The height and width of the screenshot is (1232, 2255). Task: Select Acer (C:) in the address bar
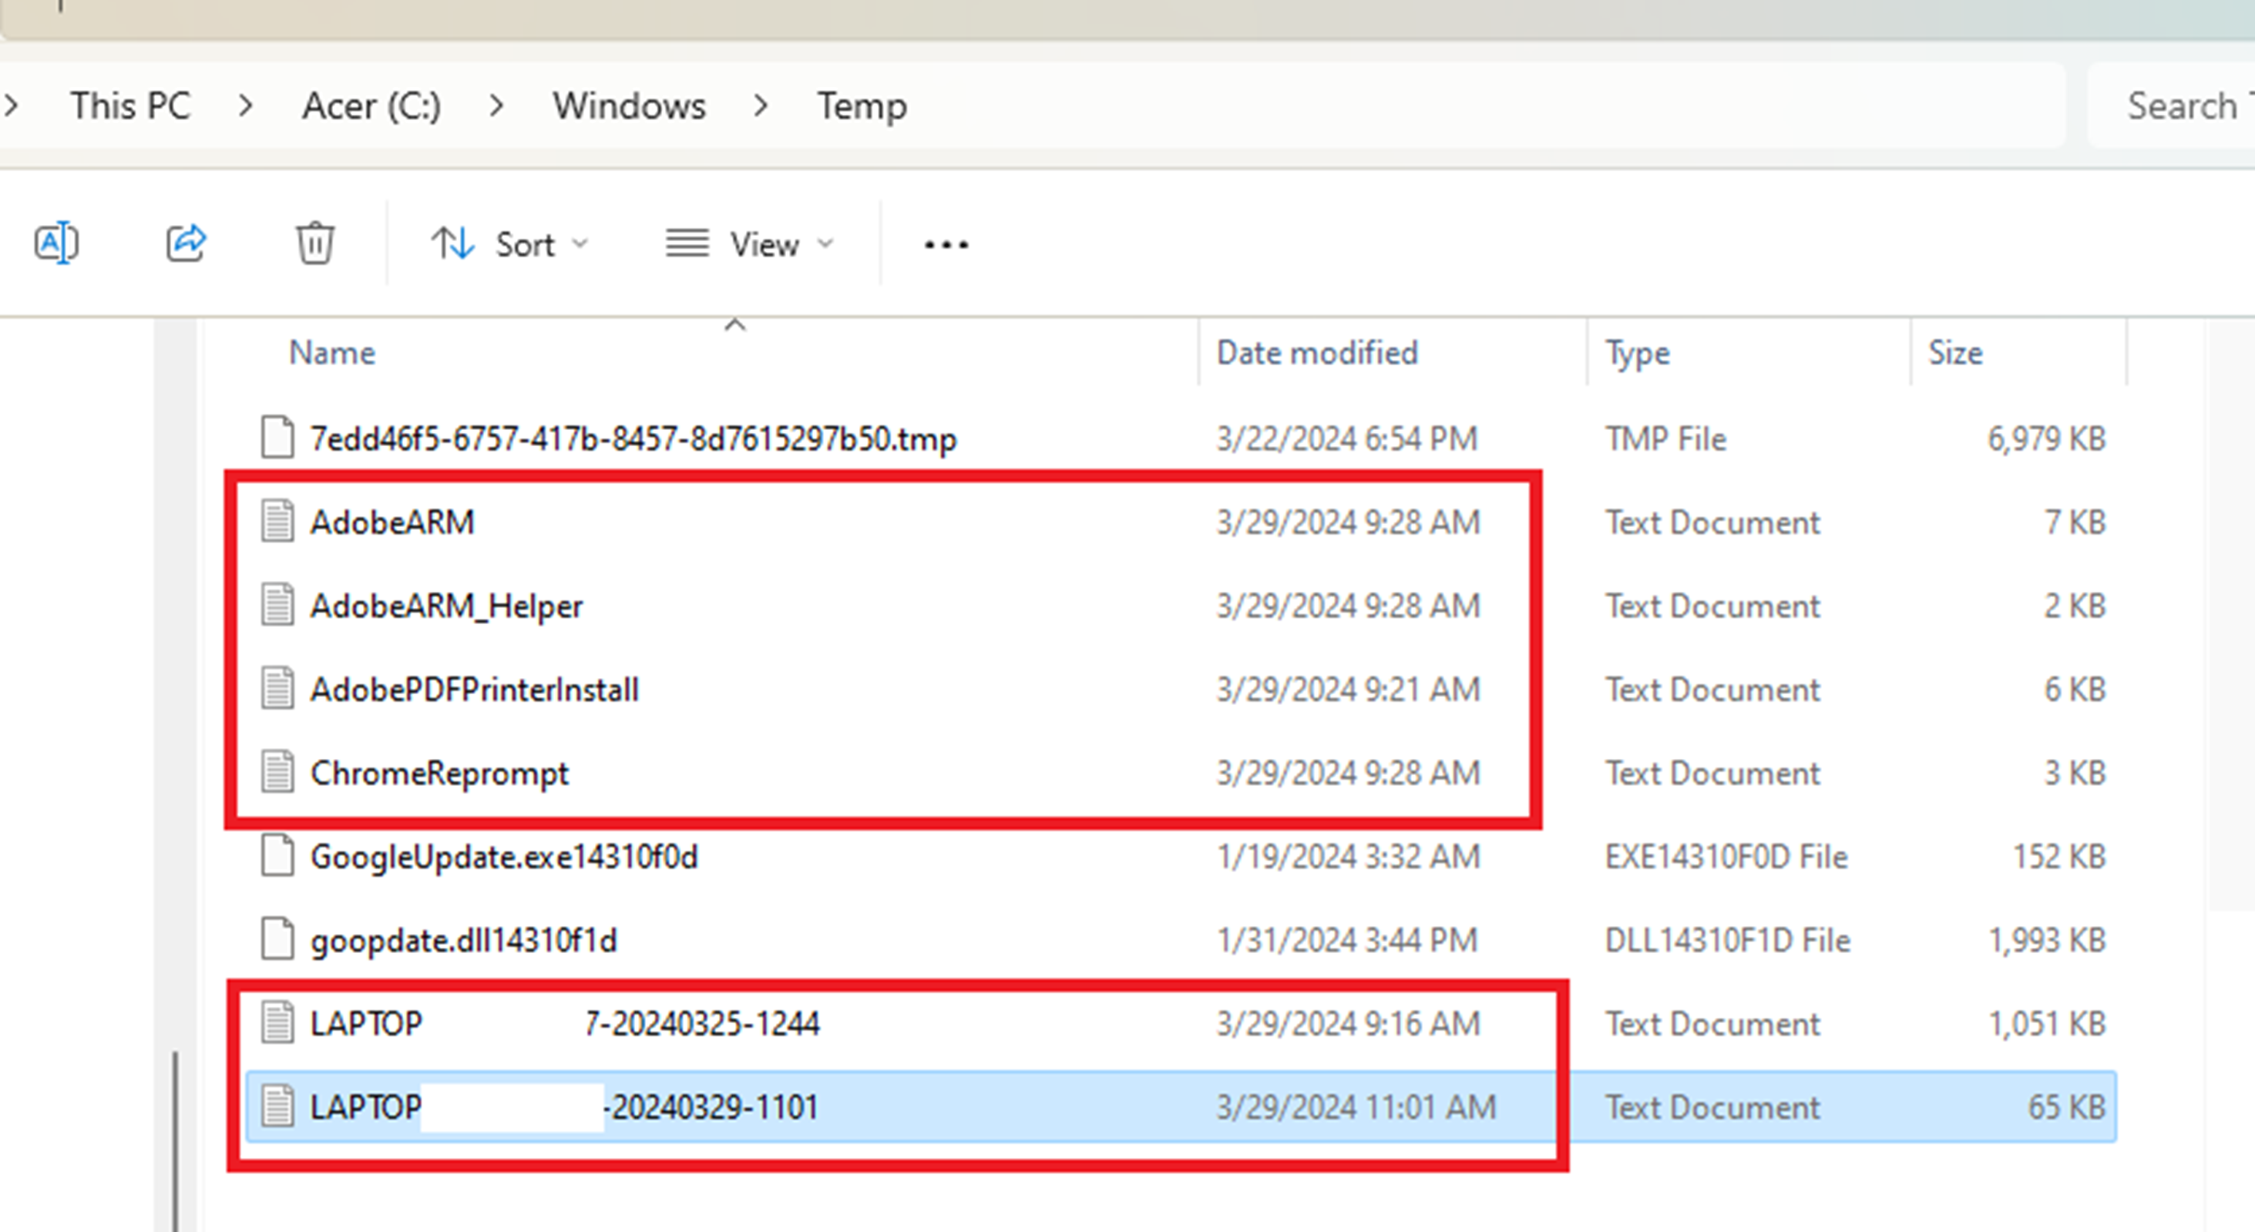click(x=370, y=105)
